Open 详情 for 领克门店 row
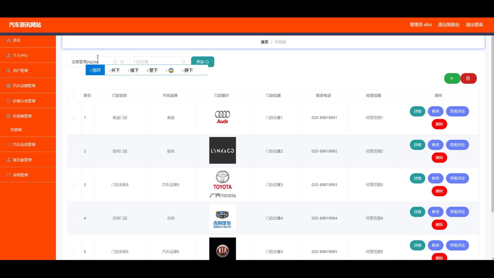Screen dimensions: 494x278 [417, 145]
